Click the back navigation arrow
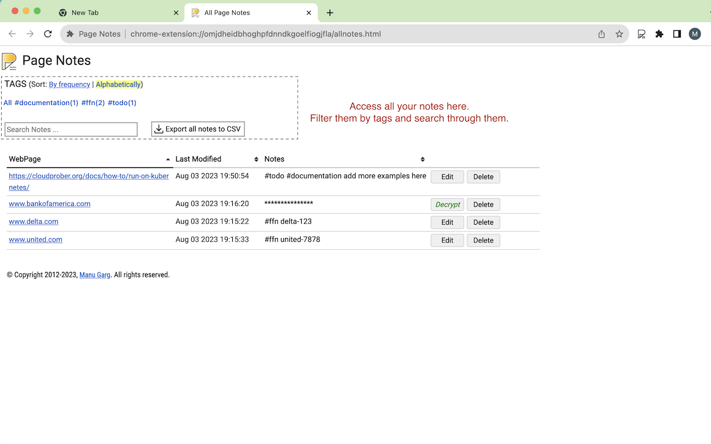Screen dimensions: 711x444 click(x=12, y=34)
